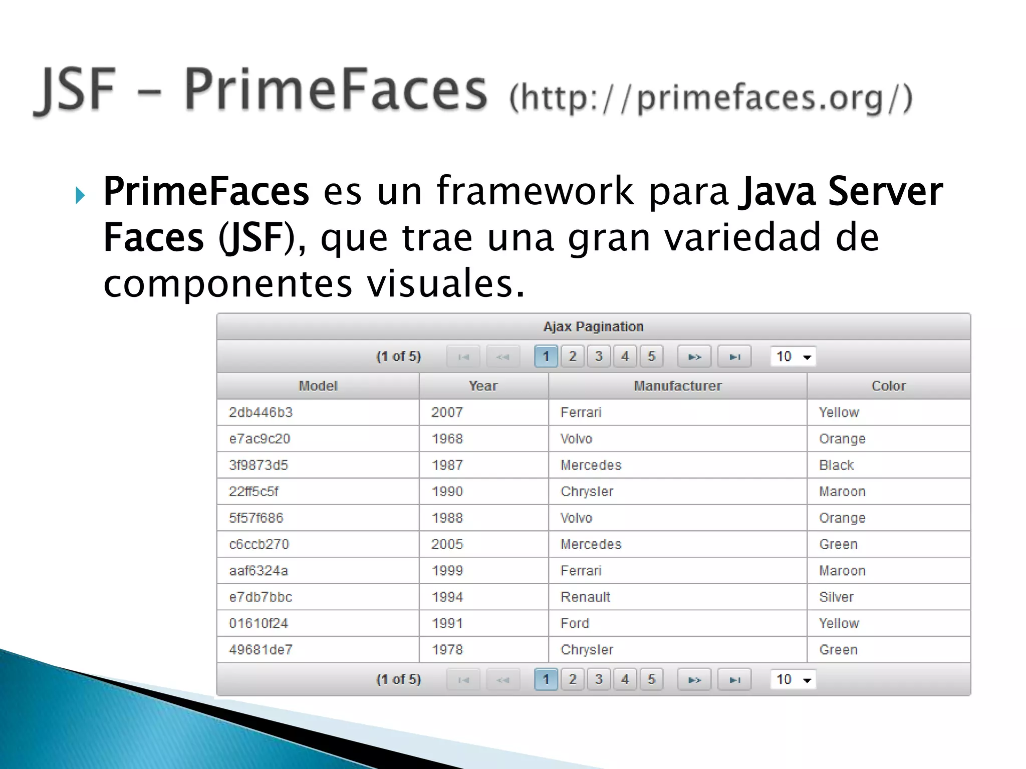Click (1 of 5) in bottom paginator
The width and height of the screenshot is (1026, 769).
[x=399, y=679]
